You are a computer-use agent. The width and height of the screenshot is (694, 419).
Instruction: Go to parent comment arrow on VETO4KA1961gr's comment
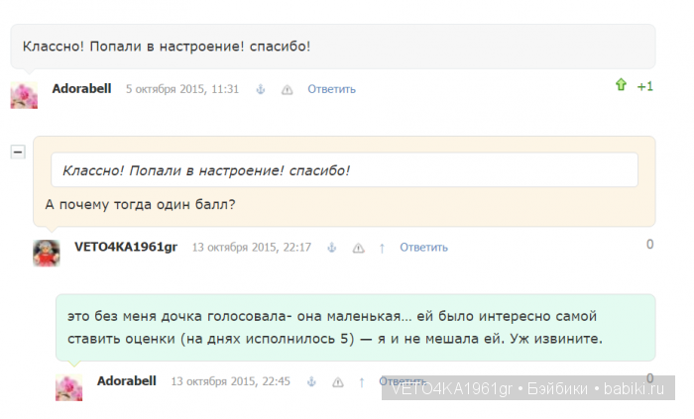tap(382, 248)
